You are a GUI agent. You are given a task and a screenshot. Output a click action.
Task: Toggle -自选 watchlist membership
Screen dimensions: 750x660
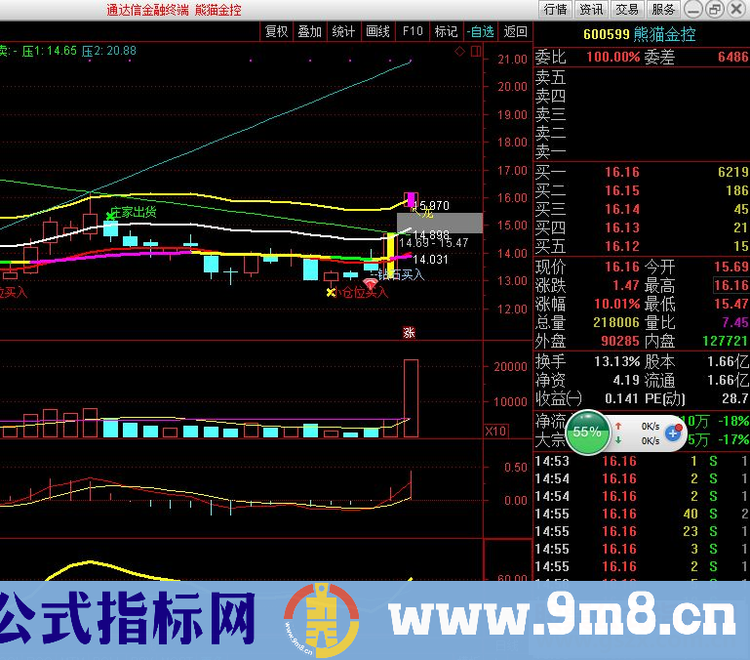[x=481, y=31]
